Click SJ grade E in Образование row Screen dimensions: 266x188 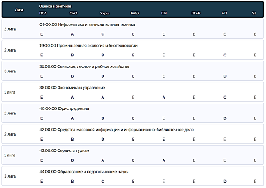[255, 181]
